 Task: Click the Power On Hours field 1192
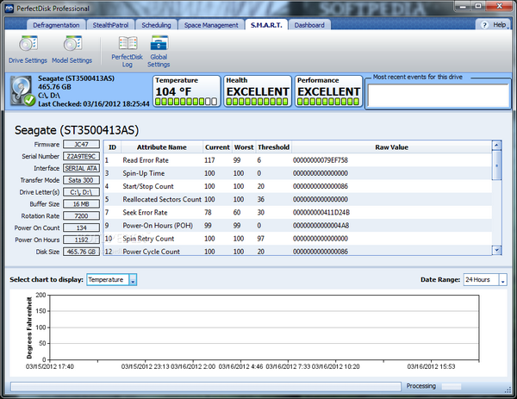81,240
